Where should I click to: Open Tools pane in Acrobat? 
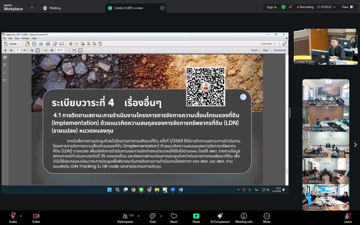click(255, 50)
